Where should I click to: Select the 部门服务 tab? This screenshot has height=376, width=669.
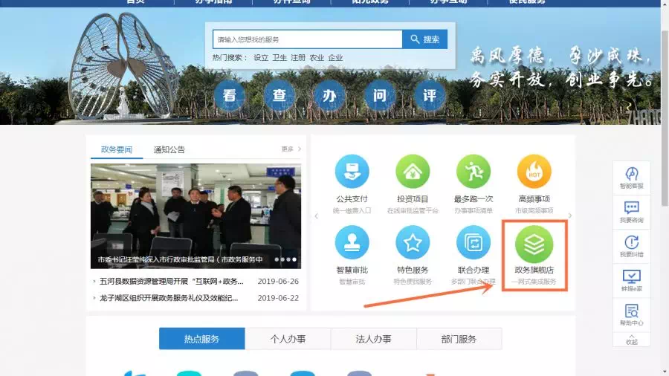pyautogui.click(x=459, y=339)
